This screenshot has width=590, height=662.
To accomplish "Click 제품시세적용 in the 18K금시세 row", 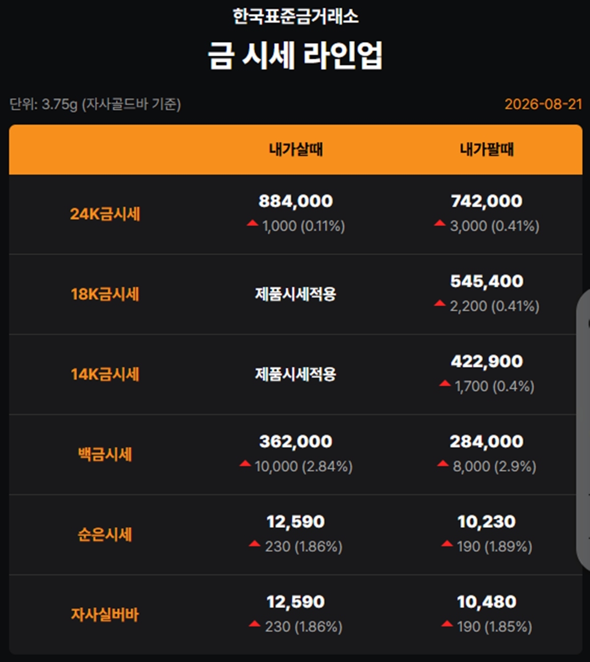I will [295, 294].
